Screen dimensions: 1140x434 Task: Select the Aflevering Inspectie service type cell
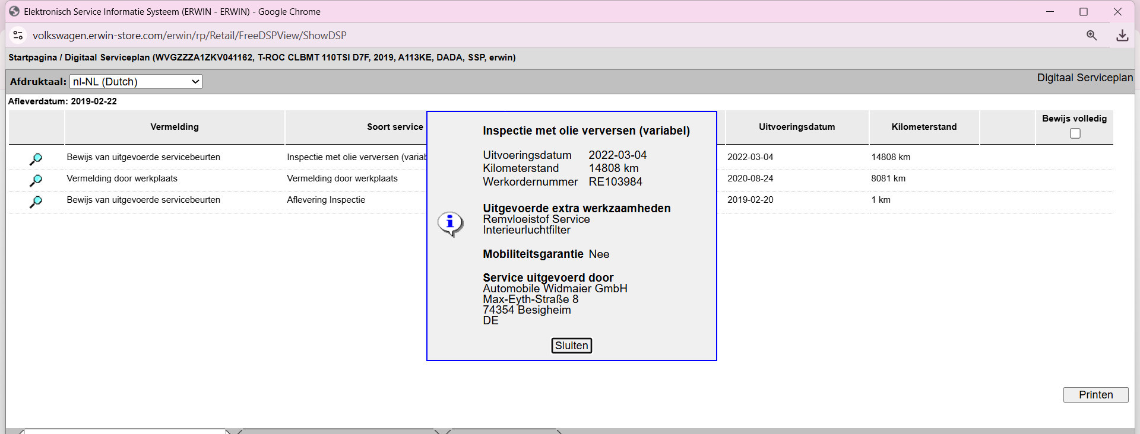click(x=326, y=200)
